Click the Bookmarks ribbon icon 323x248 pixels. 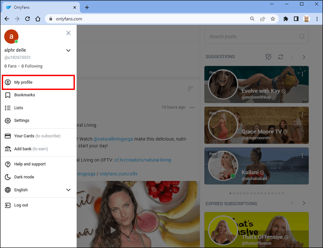pyautogui.click(x=8, y=95)
